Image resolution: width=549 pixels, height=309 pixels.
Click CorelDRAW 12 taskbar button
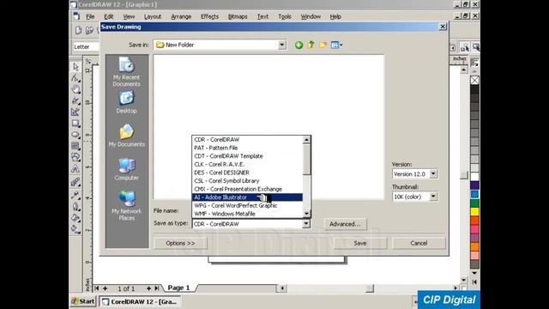[140, 301]
